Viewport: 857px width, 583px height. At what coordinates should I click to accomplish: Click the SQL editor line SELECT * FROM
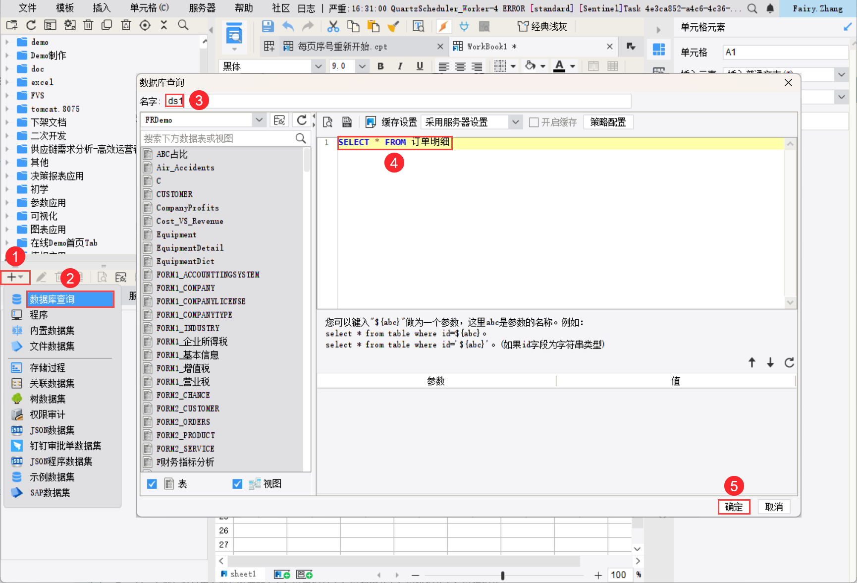point(394,142)
